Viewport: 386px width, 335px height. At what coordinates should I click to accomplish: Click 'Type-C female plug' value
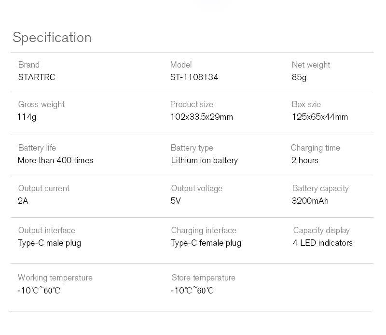pyautogui.click(x=206, y=243)
